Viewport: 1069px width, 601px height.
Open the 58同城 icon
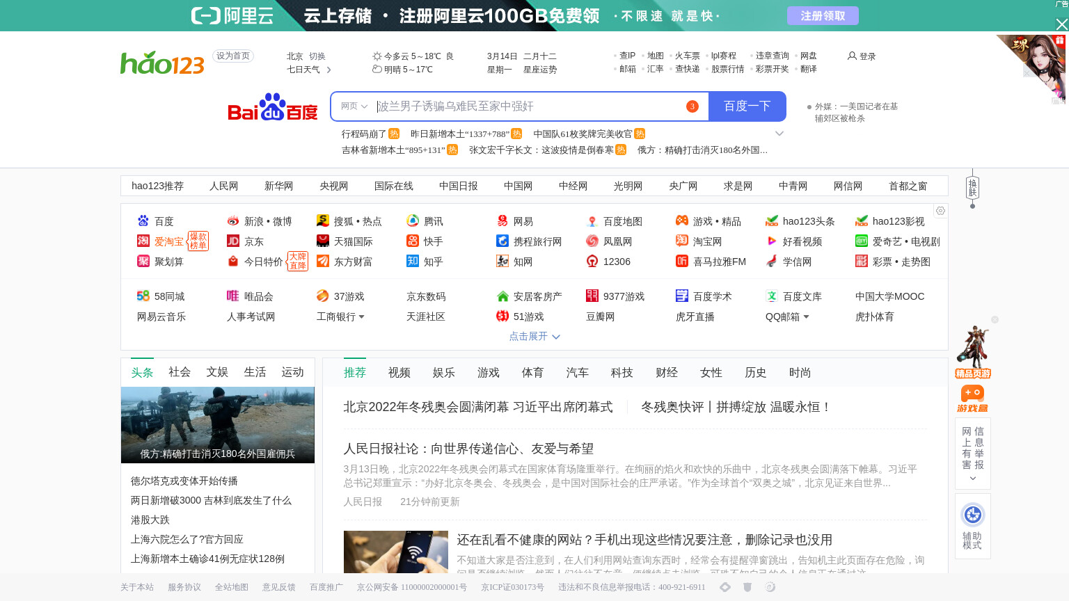coord(143,296)
